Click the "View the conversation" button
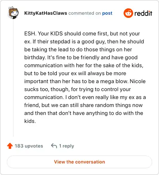 (x=79, y=162)
